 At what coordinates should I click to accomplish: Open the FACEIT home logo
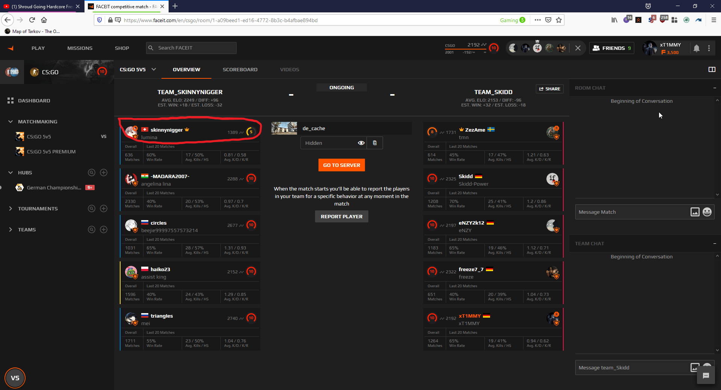pos(10,48)
